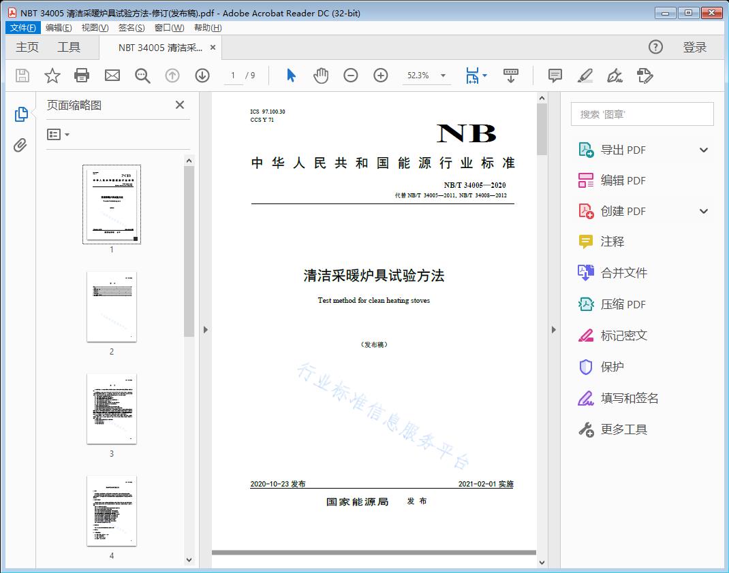Select page 3 thumbnail in the sidebar
The height and width of the screenshot is (573, 729).
(x=111, y=409)
